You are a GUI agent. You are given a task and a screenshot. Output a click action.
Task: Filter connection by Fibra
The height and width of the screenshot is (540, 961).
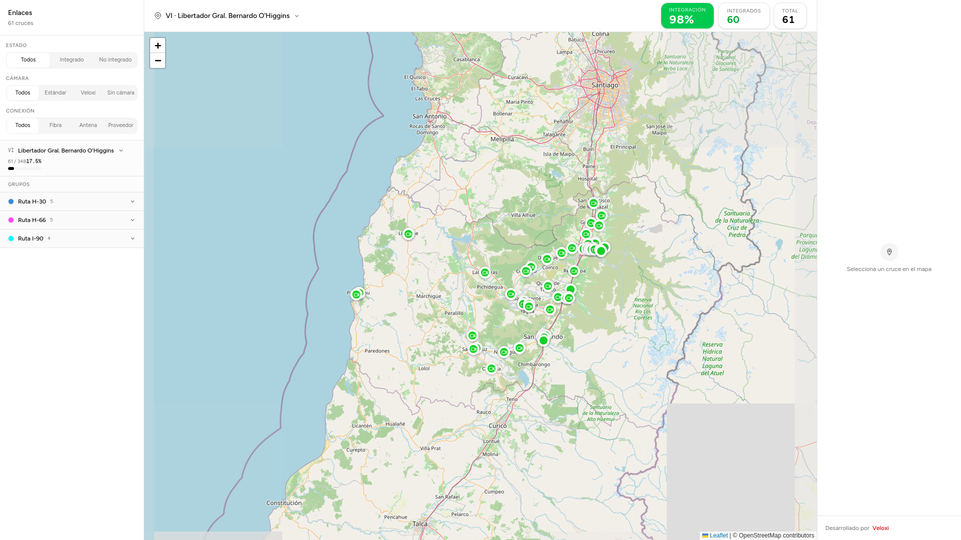(x=56, y=125)
